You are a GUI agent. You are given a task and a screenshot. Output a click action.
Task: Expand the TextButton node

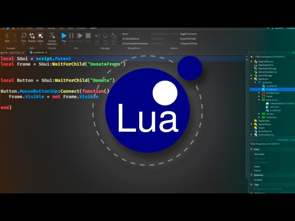point(259,117)
